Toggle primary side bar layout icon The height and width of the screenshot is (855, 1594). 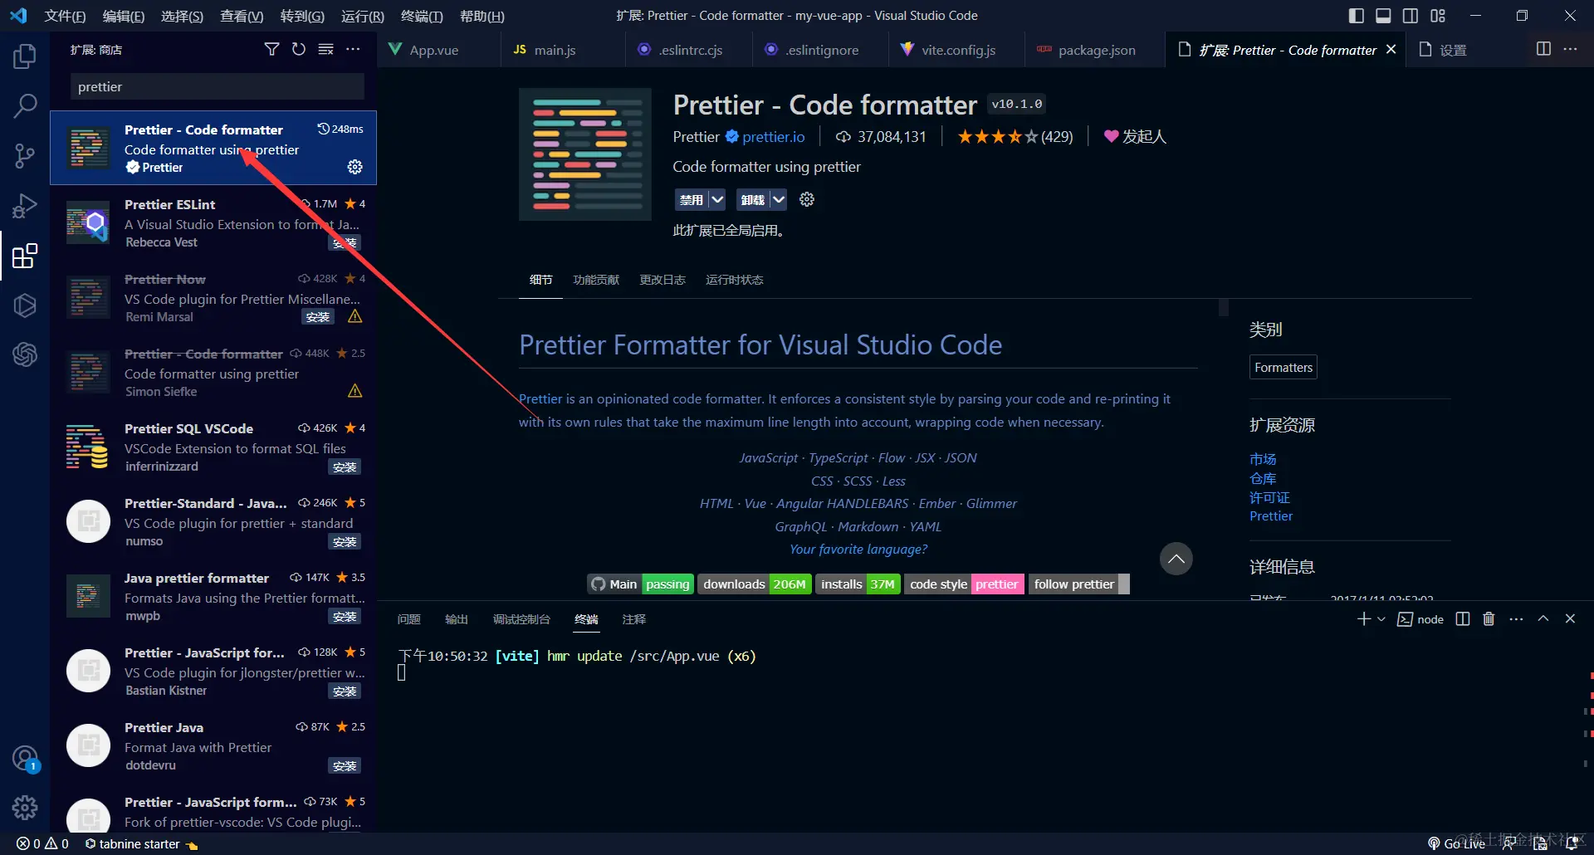click(x=1357, y=16)
